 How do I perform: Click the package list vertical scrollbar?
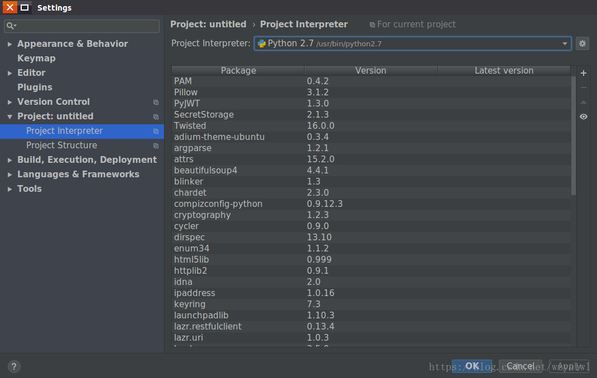click(x=574, y=136)
